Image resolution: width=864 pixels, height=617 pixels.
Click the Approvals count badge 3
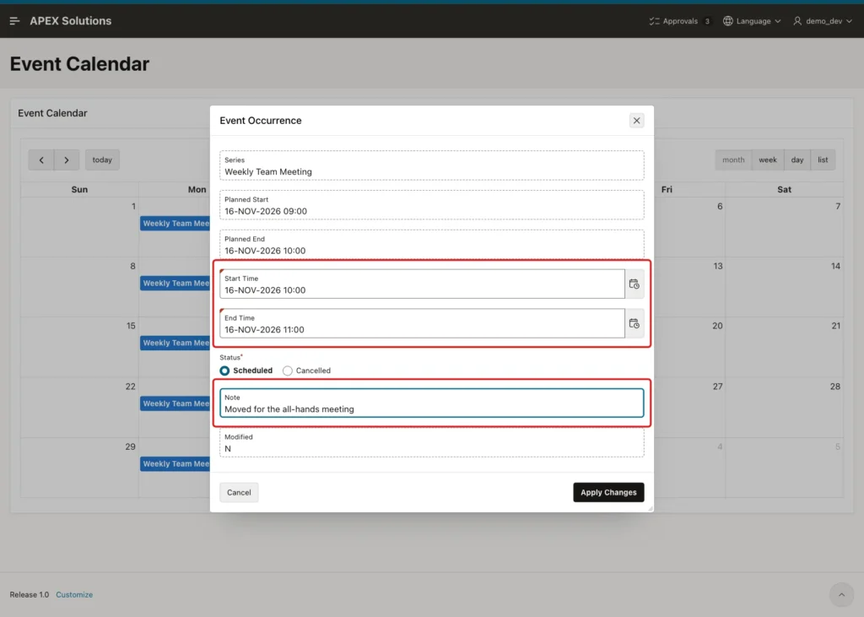click(x=707, y=21)
